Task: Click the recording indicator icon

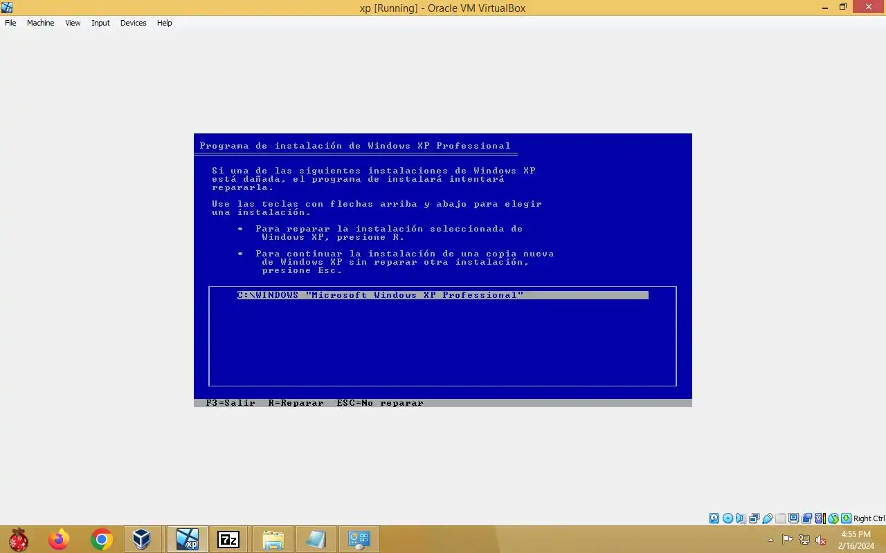Action: (806, 518)
